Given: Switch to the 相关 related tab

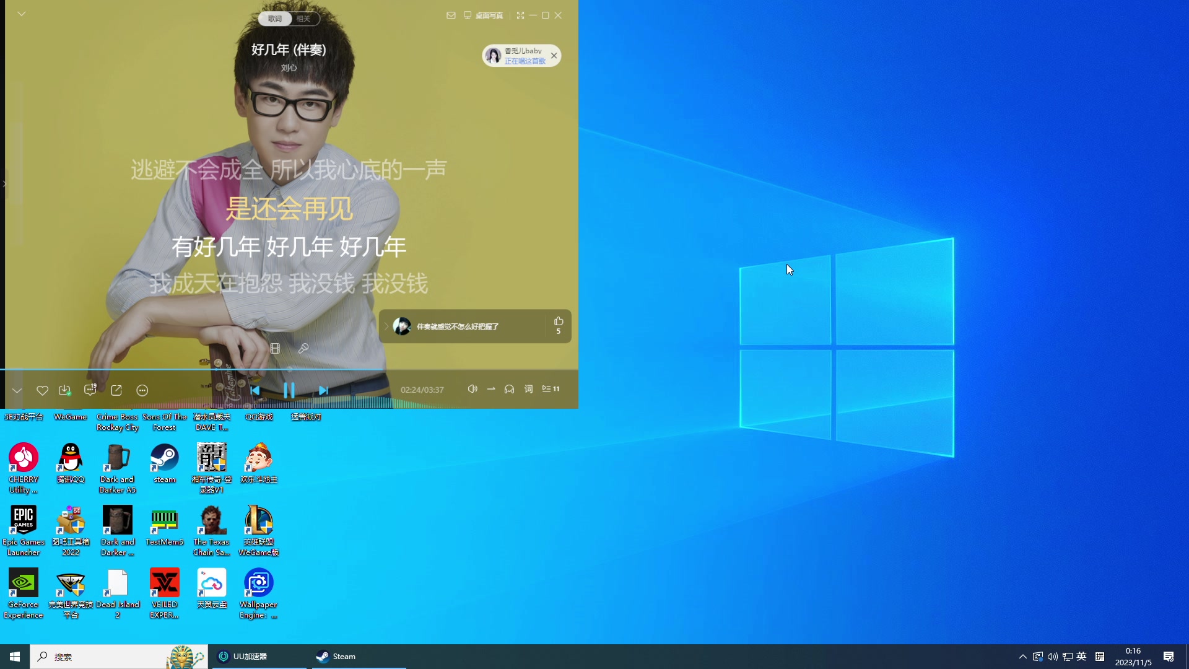Looking at the screenshot, I should pos(303,19).
